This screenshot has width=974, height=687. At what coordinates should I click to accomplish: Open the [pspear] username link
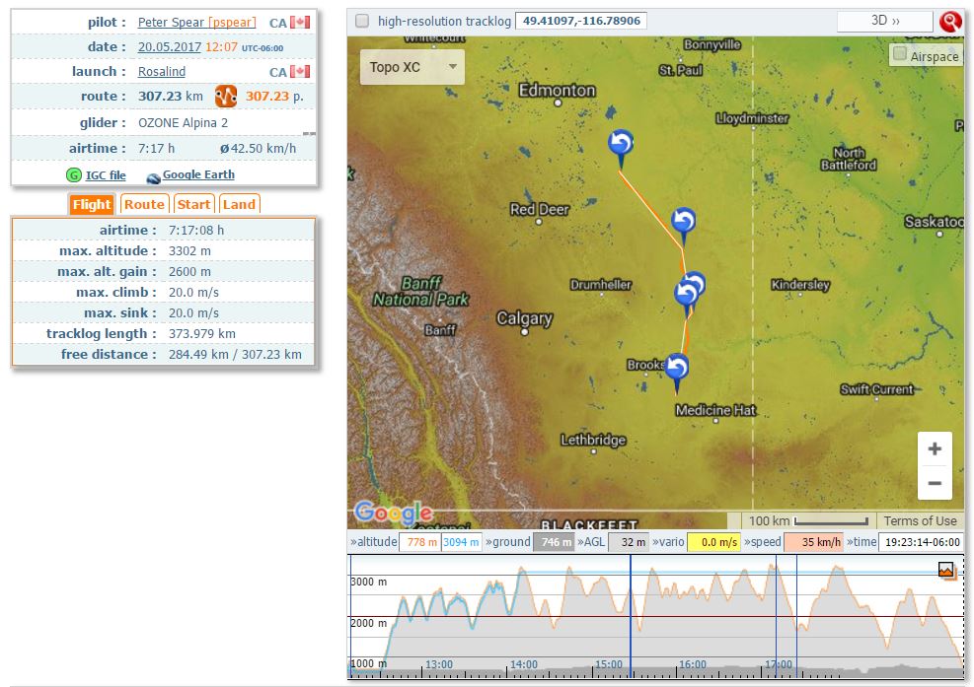(232, 23)
